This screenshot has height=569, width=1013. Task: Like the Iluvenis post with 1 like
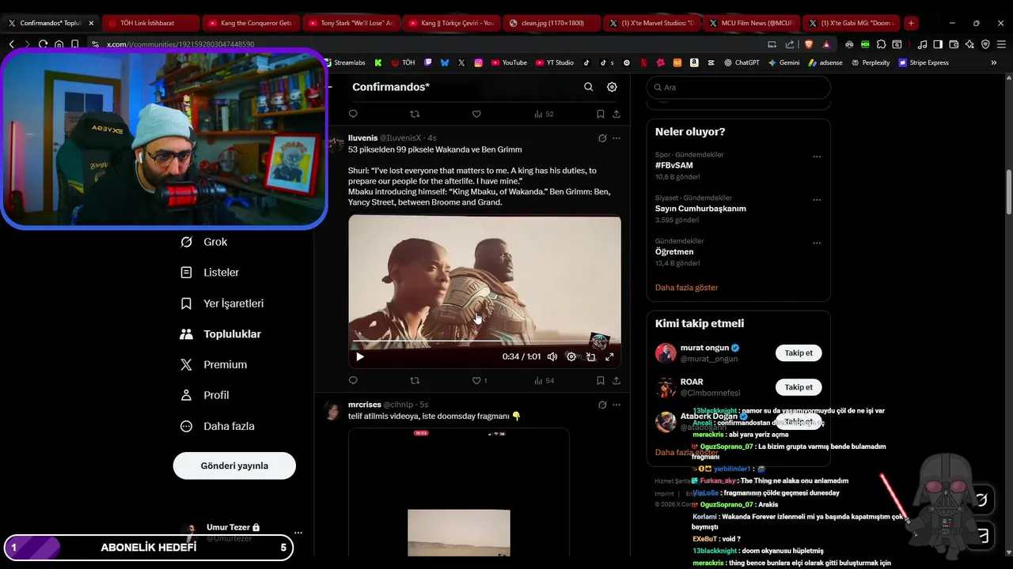(x=480, y=380)
